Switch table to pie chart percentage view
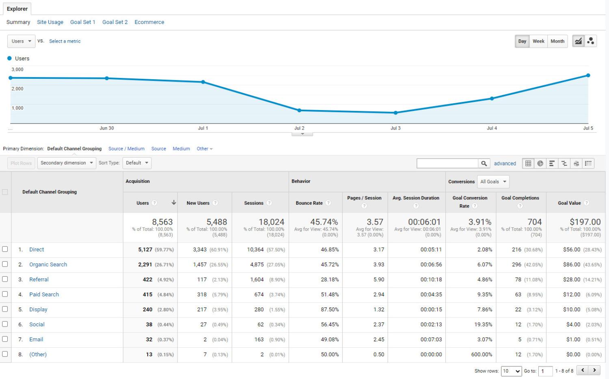The image size is (609, 379). click(x=540, y=163)
